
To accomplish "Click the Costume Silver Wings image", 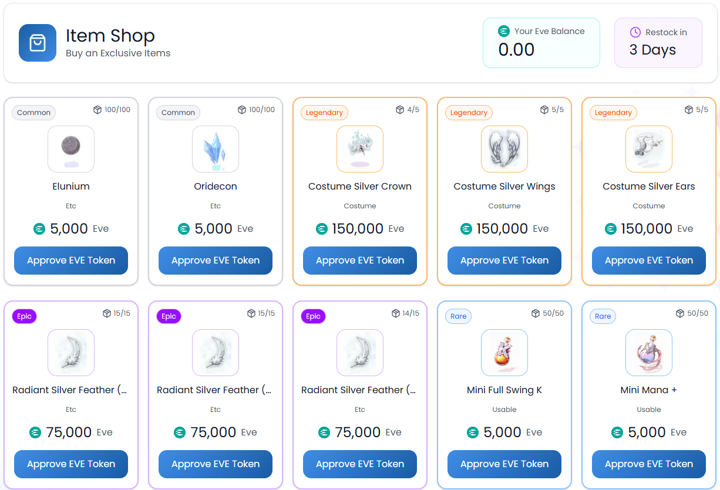I will (504, 149).
